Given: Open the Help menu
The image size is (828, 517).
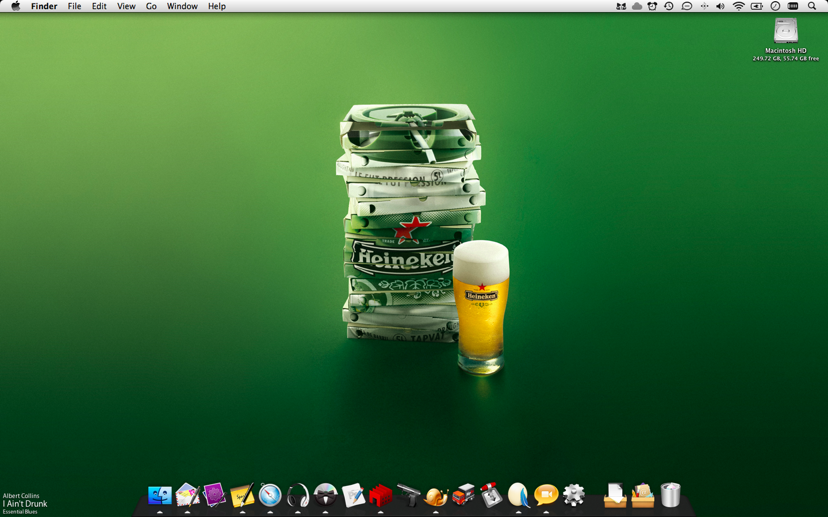Looking at the screenshot, I should pos(217,6).
